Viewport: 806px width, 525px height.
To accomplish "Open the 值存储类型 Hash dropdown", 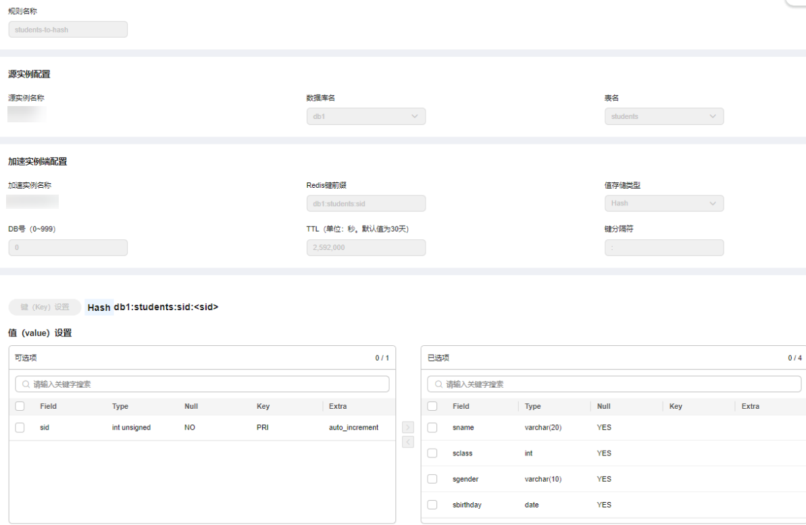I will 663,203.
